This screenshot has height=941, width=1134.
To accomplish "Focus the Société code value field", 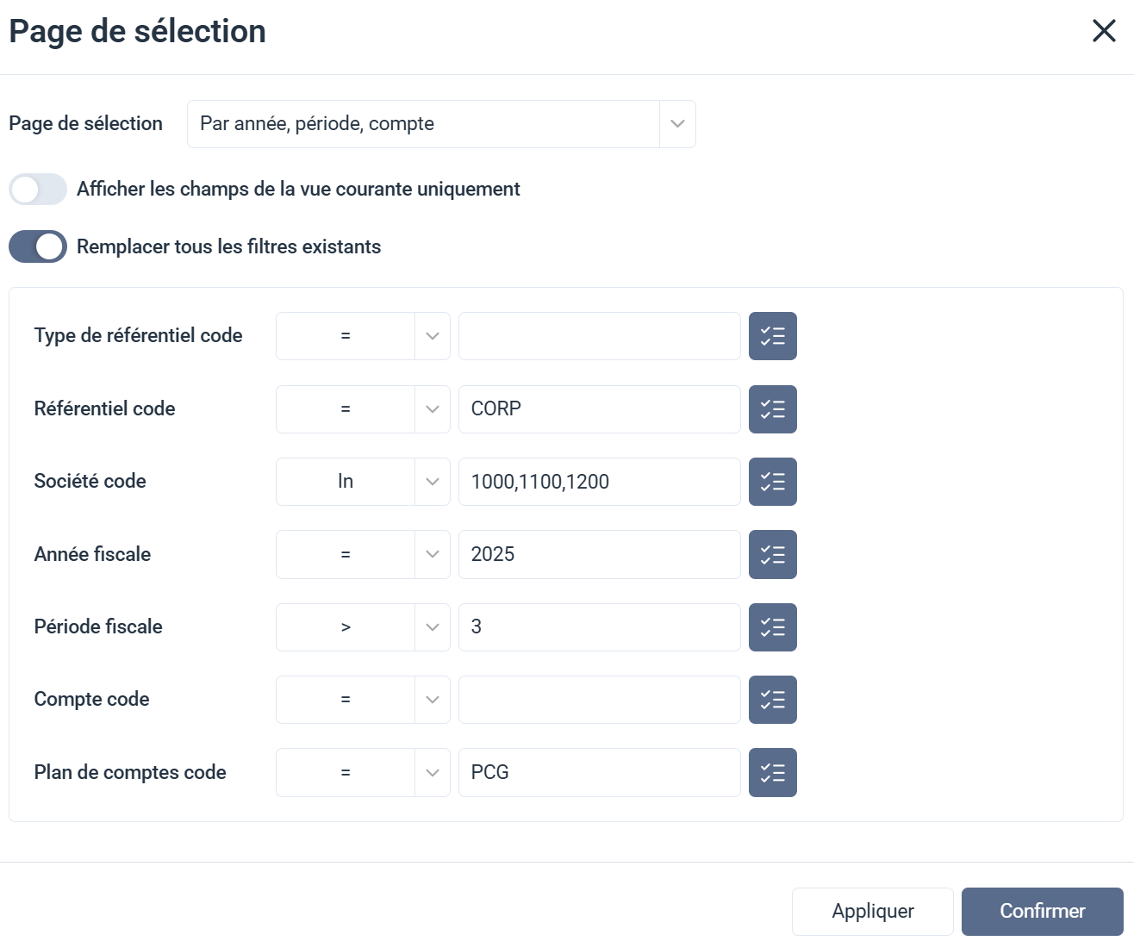I will coord(599,482).
